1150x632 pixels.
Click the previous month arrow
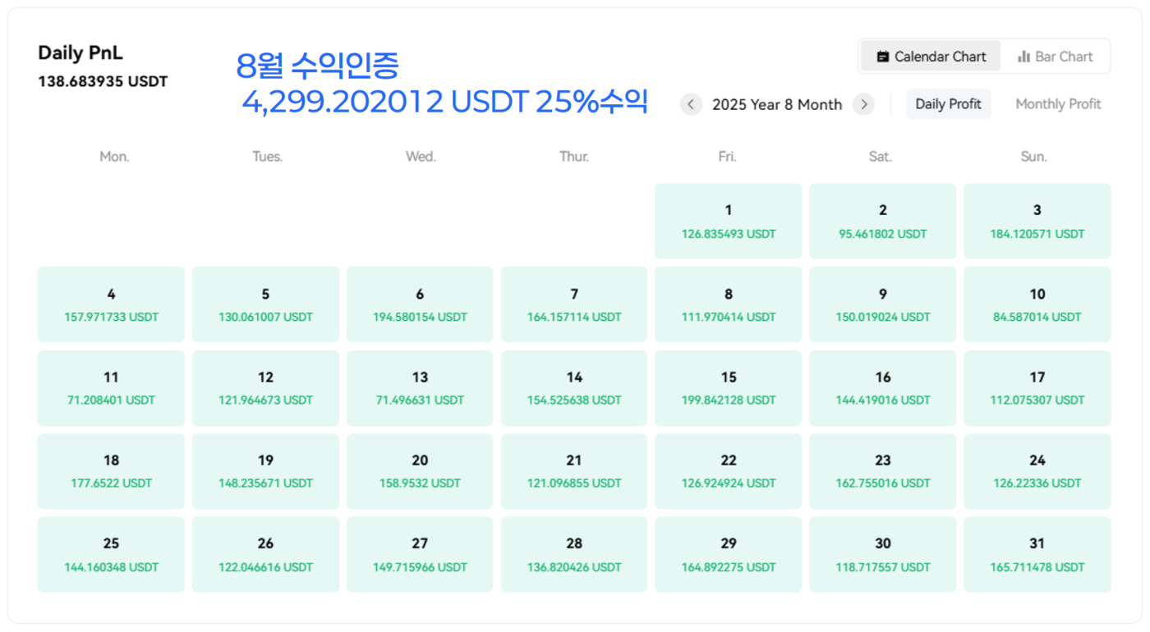pyautogui.click(x=691, y=104)
